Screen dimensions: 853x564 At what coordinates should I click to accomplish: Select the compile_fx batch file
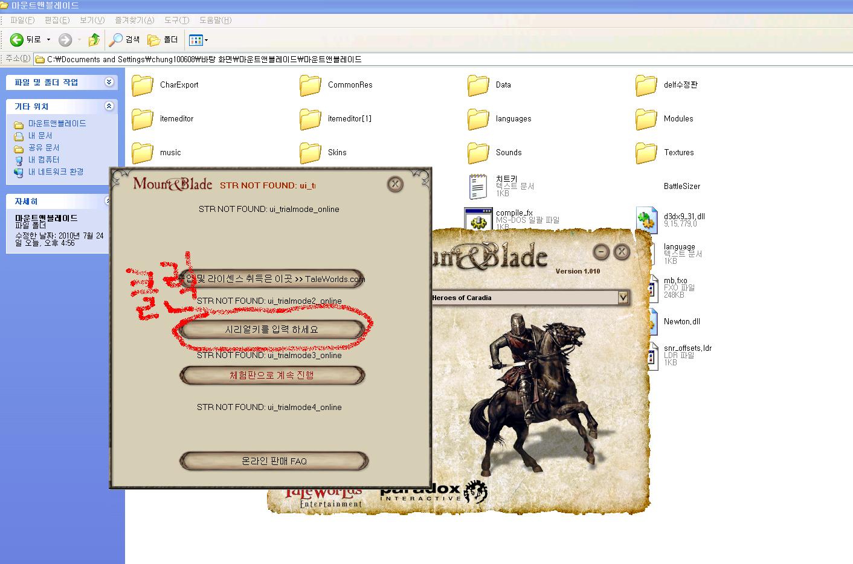coord(478,220)
